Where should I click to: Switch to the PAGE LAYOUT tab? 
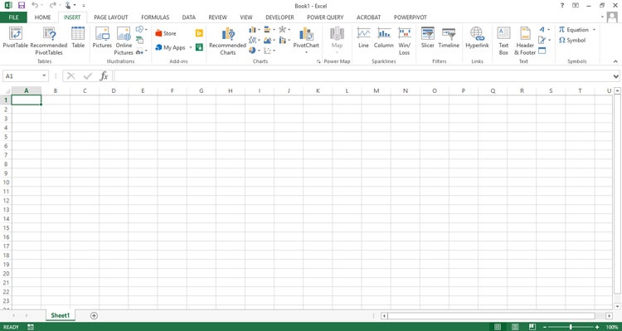[x=111, y=17]
